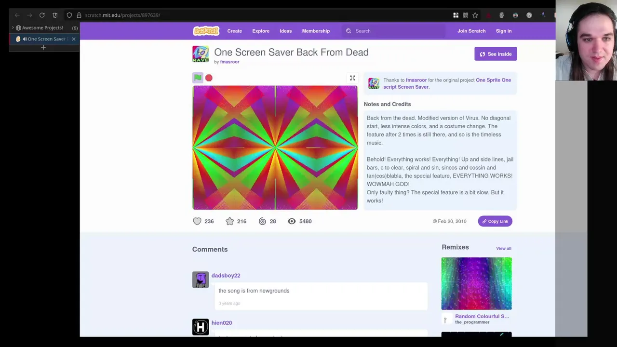Click the red stop button

click(209, 78)
